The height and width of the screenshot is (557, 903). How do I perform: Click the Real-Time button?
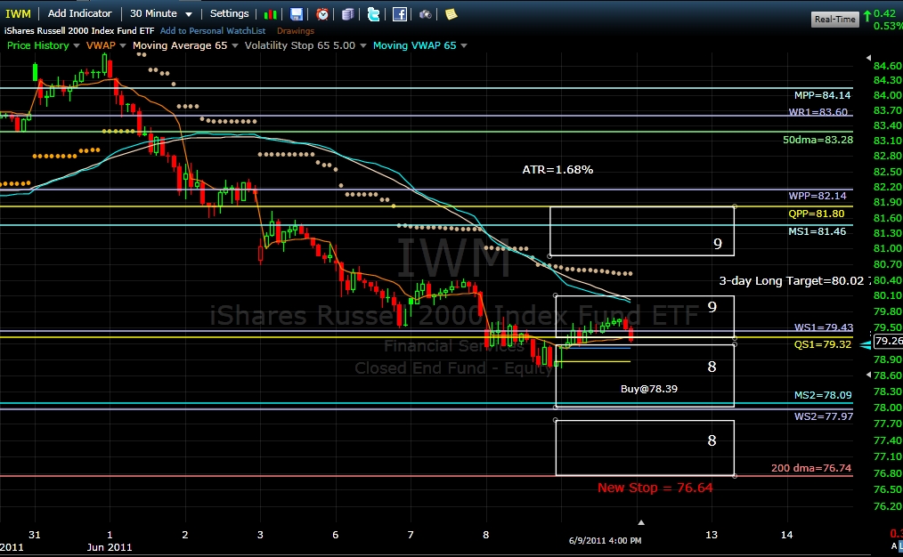tap(834, 19)
